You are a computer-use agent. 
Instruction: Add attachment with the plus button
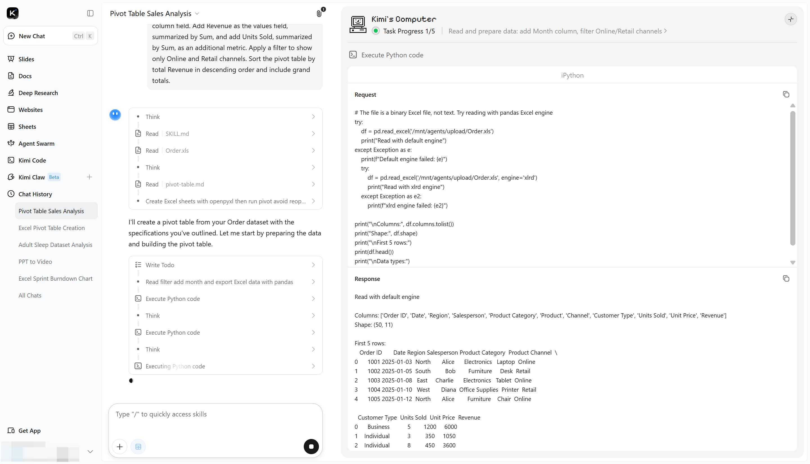point(120,447)
